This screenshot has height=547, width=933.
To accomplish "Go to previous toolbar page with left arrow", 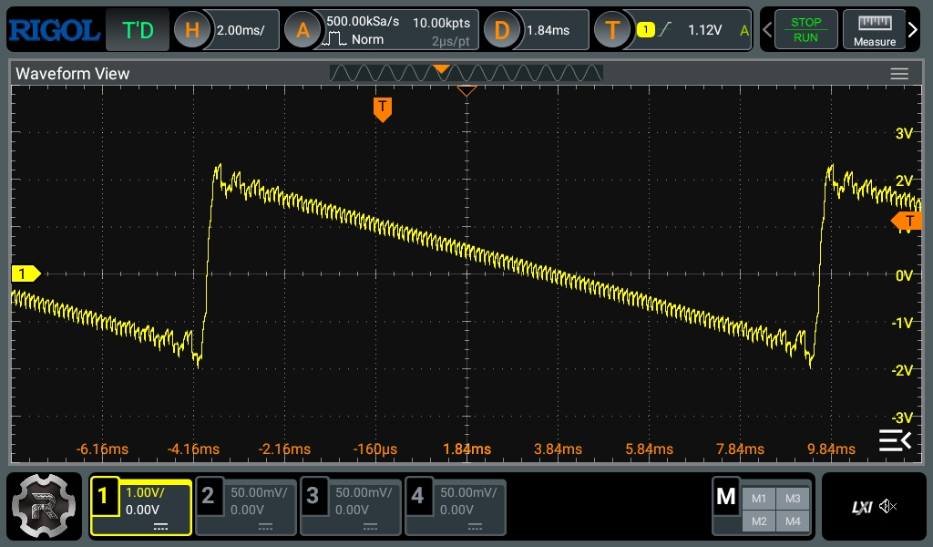I will (767, 29).
